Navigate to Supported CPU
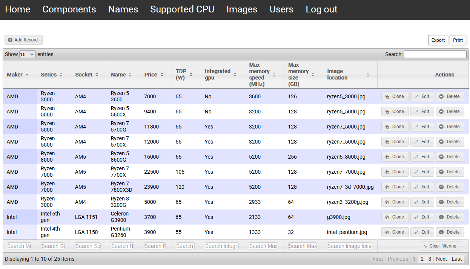This screenshot has width=470, height=269. pos(182,9)
